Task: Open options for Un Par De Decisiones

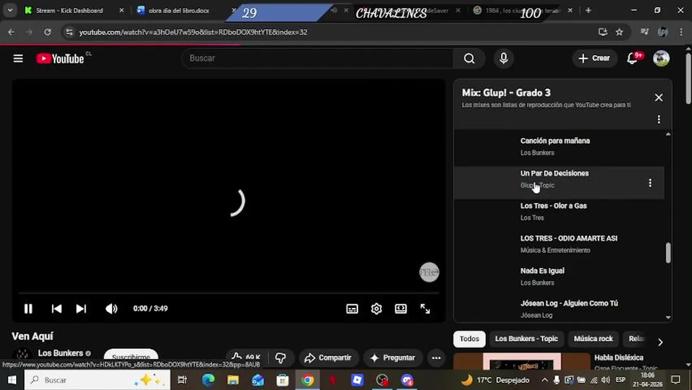Action: tap(650, 183)
